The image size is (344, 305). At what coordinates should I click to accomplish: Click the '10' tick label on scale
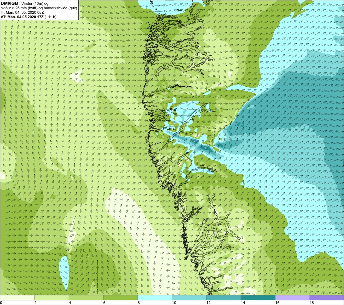pyautogui.click(x=174, y=303)
